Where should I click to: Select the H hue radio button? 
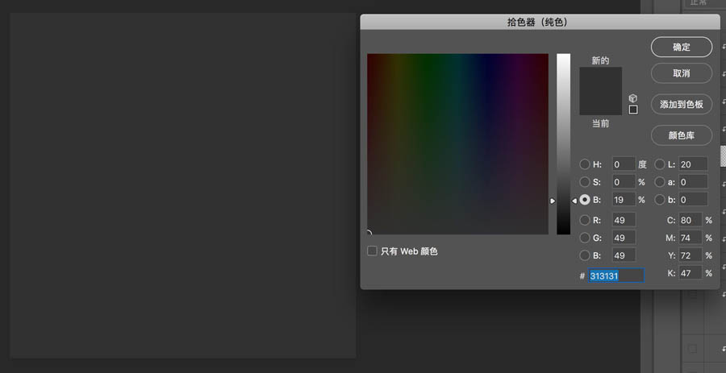point(585,164)
